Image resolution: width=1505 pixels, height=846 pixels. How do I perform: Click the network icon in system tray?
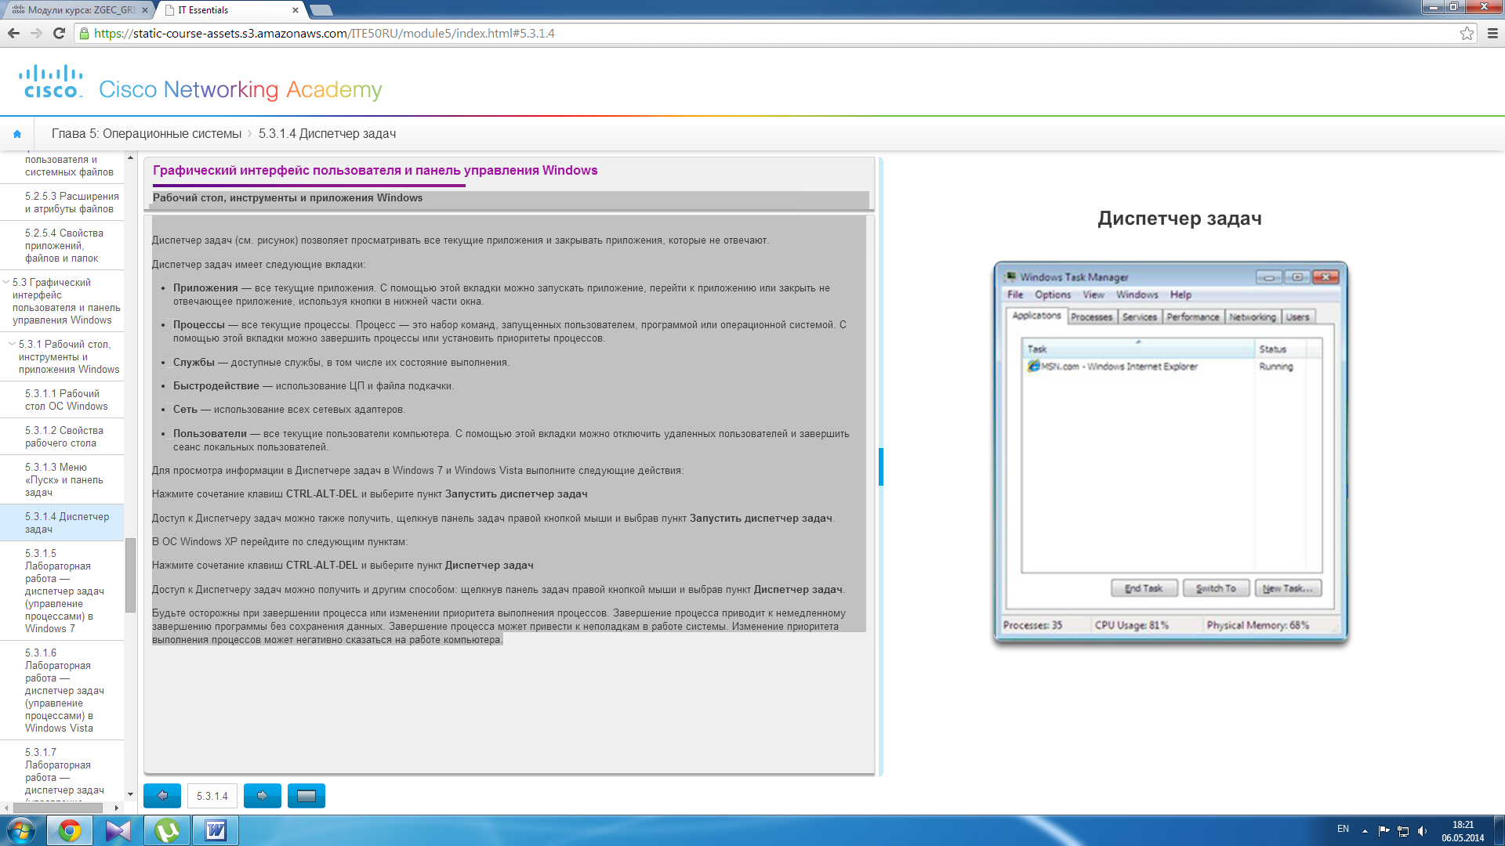point(1403,830)
